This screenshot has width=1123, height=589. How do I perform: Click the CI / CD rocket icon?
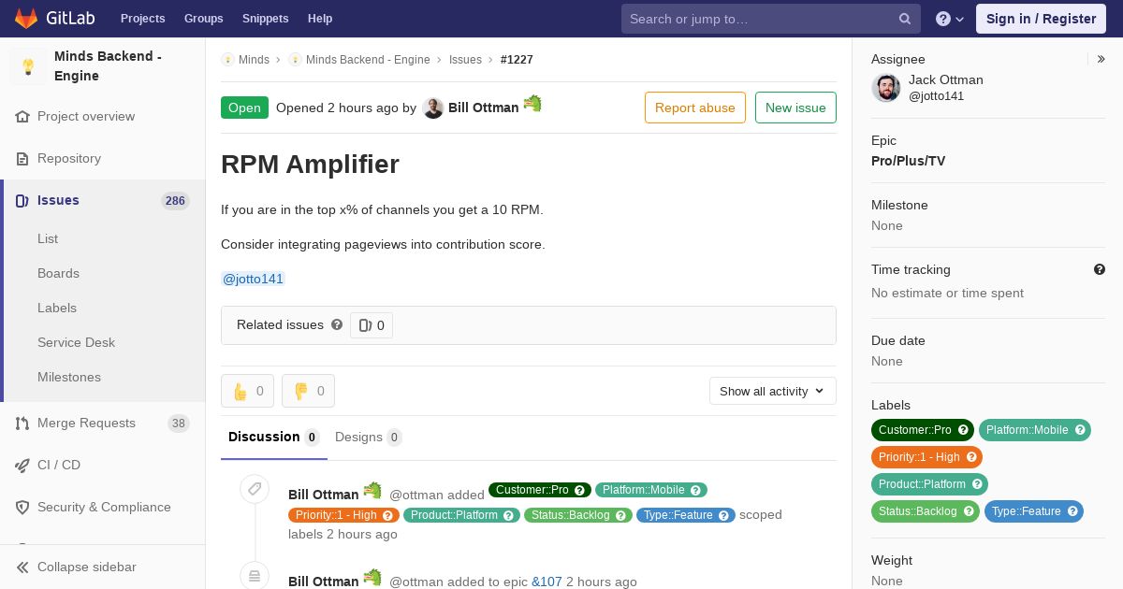(x=22, y=466)
